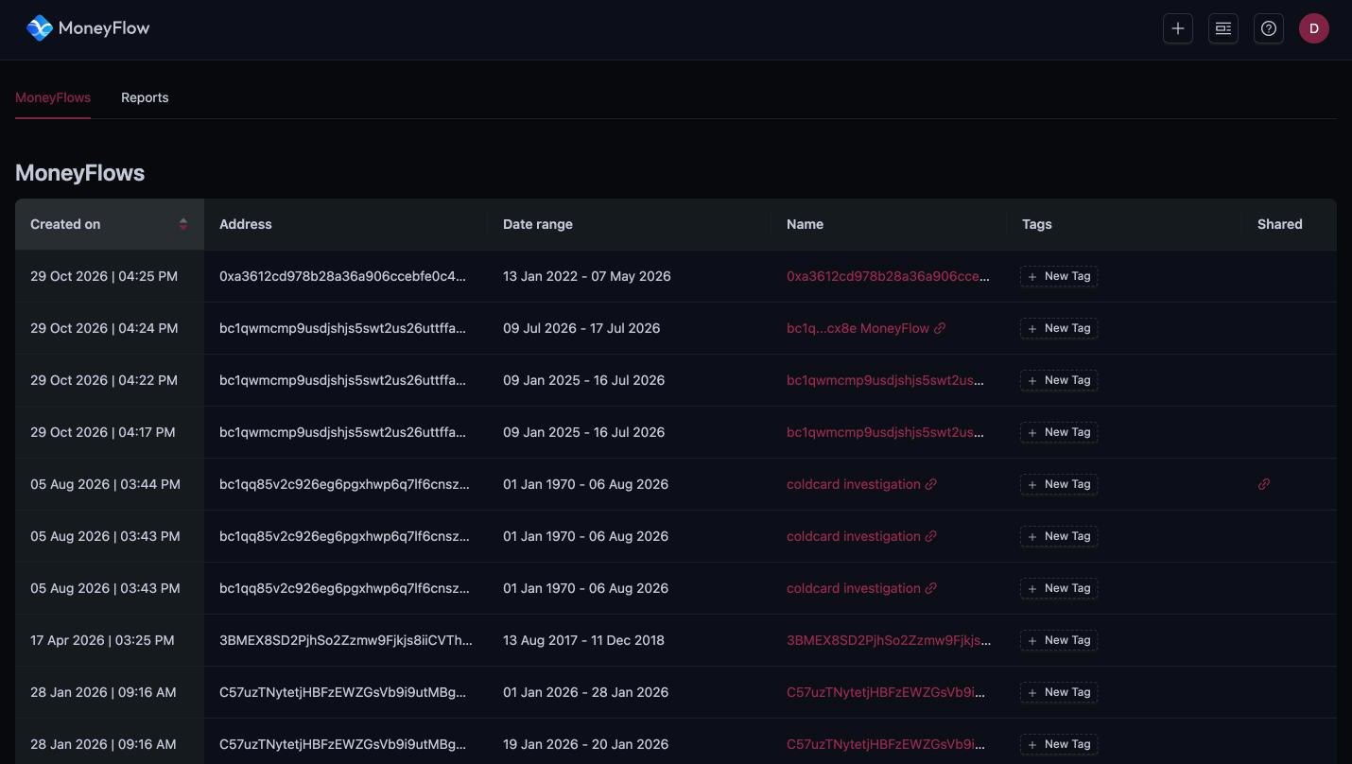The width and height of the screenshot is (1352, 764).
Task: Open the bc1qwmcmp9 name link in 04:22 PM row
Action: point(886,380)
